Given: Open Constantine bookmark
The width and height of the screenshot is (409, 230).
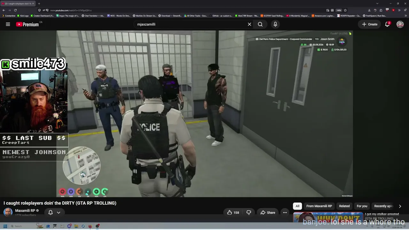Looking at the screenshot, I should coord(9,16).
